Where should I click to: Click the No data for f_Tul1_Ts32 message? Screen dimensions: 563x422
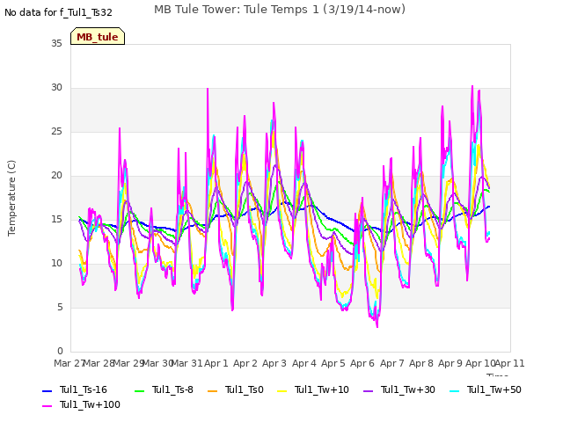point(58,12)
